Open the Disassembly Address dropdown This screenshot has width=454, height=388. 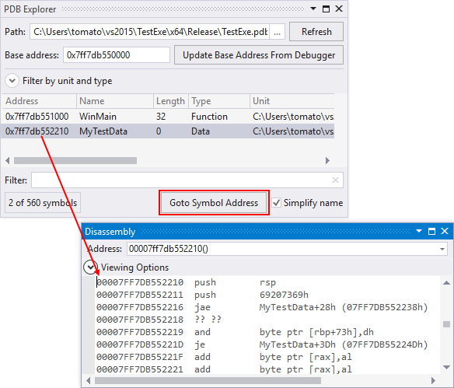tap(442, 249)
